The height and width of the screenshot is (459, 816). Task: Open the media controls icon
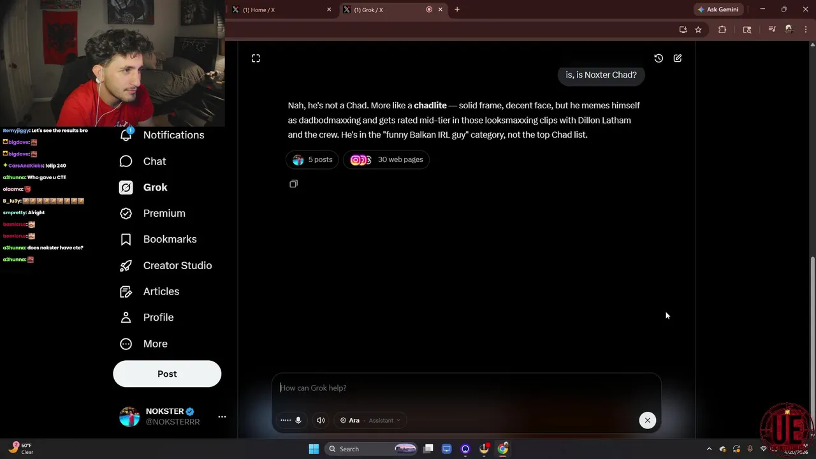(772, 29)
